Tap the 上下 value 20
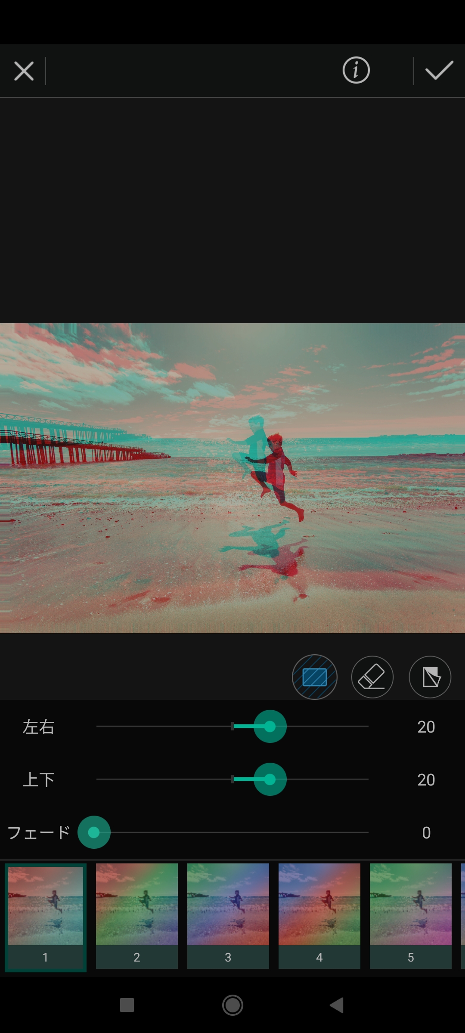Screen dimensions: 465x1033 [x=426, y=780]
